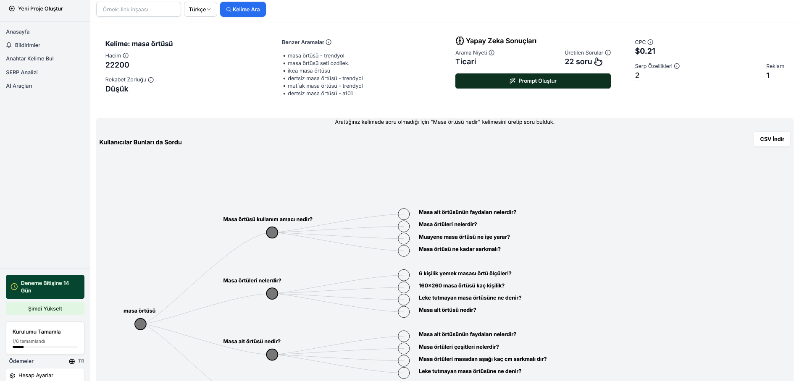Select Anasayfa in the sidebar menu
The height and width of the screenshot is (381, 799).
pyautogui.click(x=18, y=31)
